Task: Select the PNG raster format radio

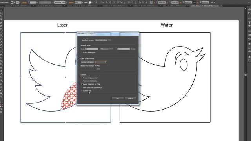Action: 96,66
